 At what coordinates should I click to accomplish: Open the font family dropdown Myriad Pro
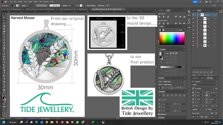pos(205,82)
